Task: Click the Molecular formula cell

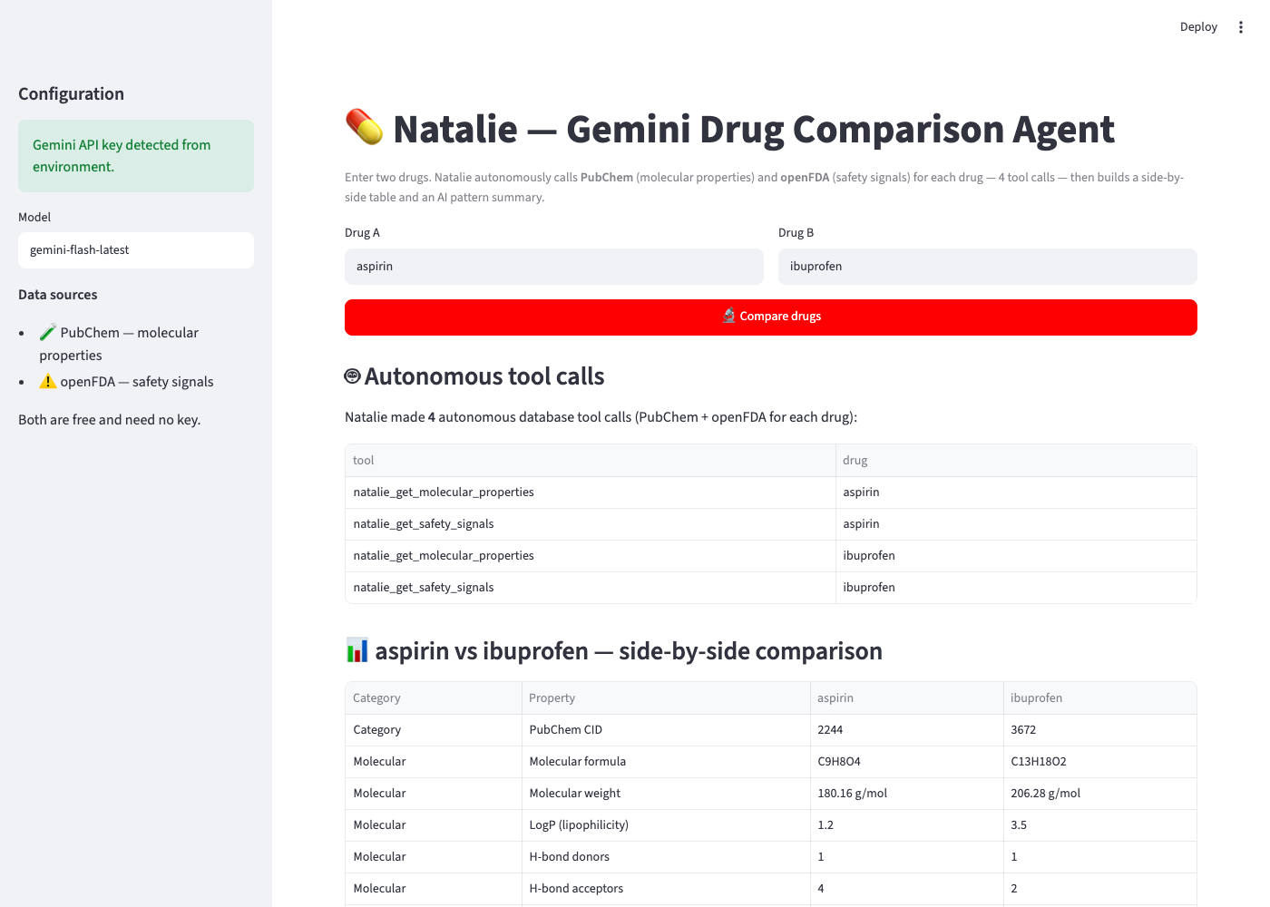Action: click(666, 762)
